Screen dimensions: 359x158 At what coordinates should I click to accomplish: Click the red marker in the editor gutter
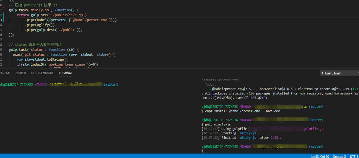(x=4, y=8)
